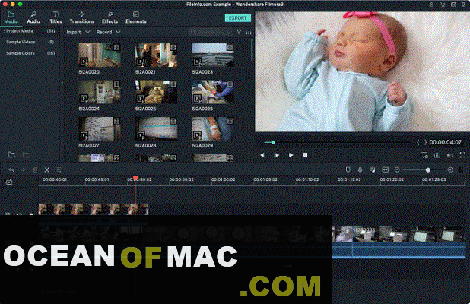
Task: Select the 5I2A0029 clip thumbnail
Action: pos(212,128)
